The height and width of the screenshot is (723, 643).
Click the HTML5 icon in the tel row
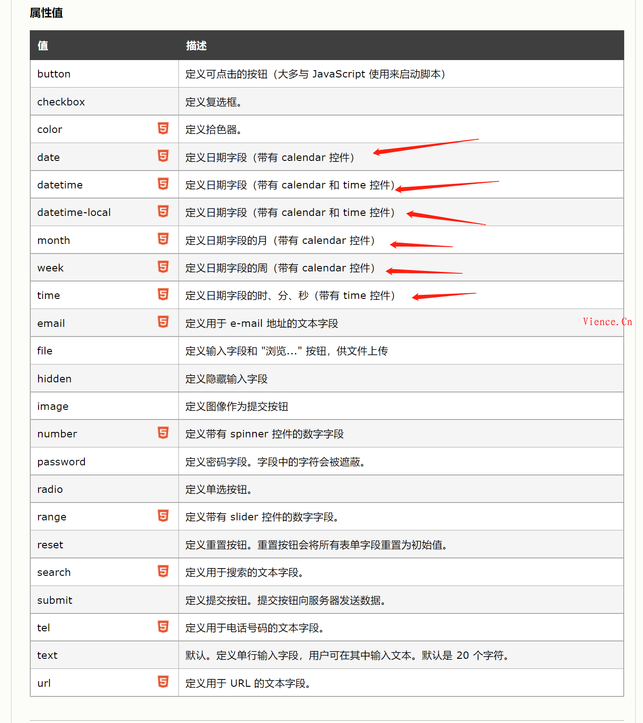[163, 627]
